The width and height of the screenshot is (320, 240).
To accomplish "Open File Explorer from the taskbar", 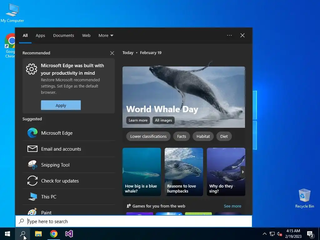I will click(38, 234).
